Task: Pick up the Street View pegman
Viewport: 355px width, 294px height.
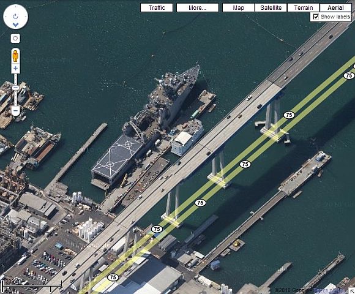Action: pos(15,56)
